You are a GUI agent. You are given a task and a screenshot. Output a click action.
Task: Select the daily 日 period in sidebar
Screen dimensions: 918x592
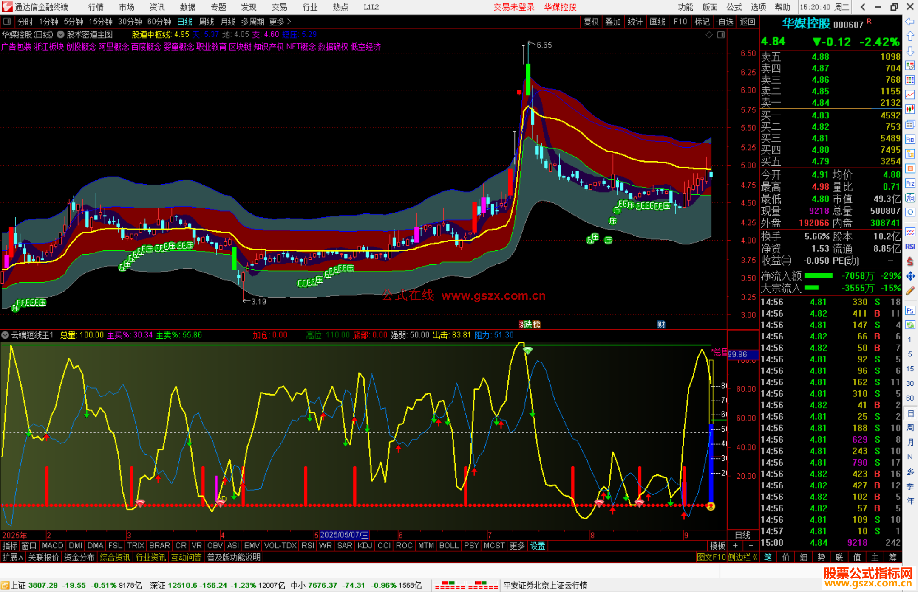[x=910, y=413]
